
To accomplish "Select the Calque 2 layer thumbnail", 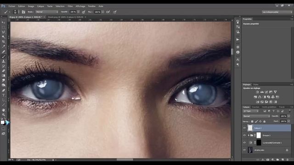I will tap(250, 128).
